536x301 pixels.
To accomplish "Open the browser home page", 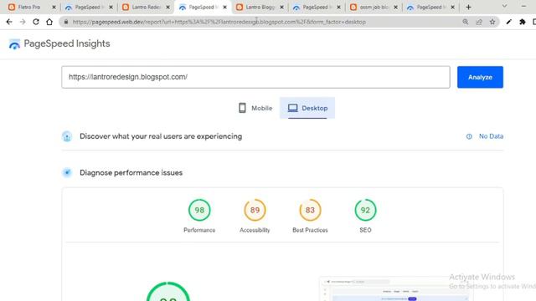I will [49, 22].
